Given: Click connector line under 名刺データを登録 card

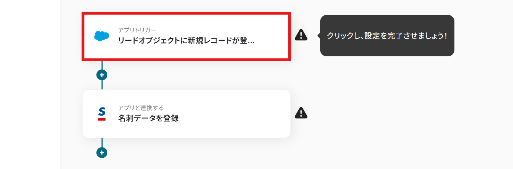Looking at the screenshot, I should (x=102, y=142).
